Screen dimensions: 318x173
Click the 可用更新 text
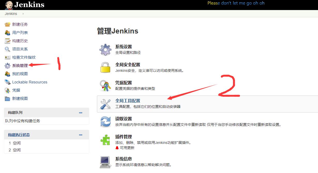pos(127,148)
